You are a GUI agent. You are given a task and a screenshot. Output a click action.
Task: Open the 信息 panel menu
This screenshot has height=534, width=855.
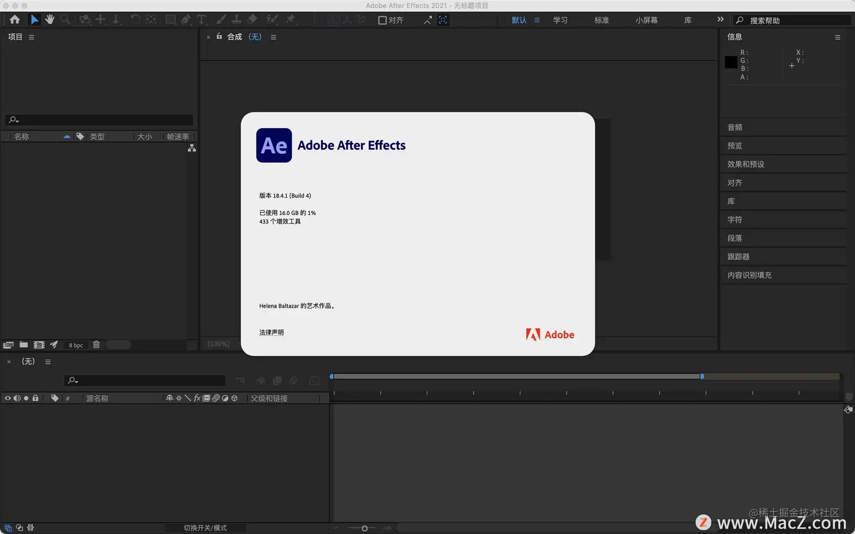tap(837, 37)
